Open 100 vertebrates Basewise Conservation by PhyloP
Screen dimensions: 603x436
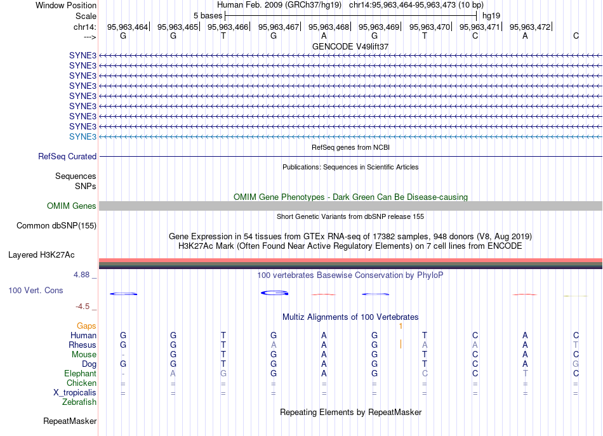click(350, 275)
